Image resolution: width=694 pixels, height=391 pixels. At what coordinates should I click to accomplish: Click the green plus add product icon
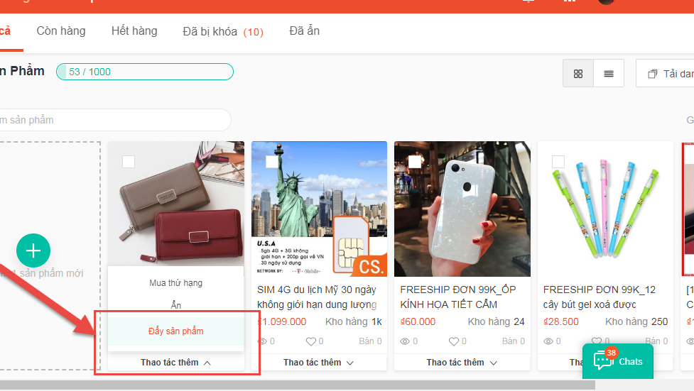coord(33,250)
